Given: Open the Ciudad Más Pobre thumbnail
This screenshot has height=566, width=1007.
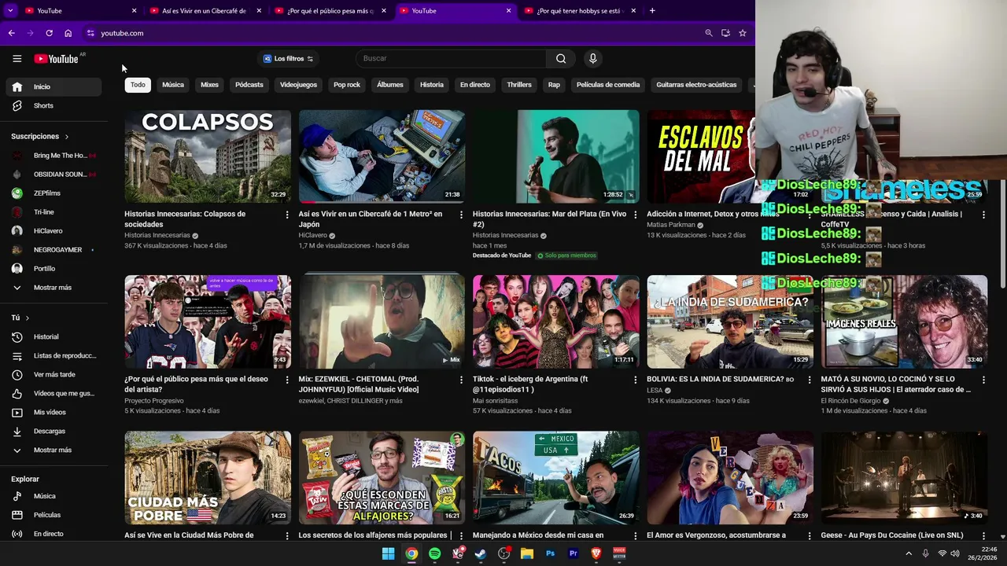Looking at the screenshot, I should click(208, 477).
